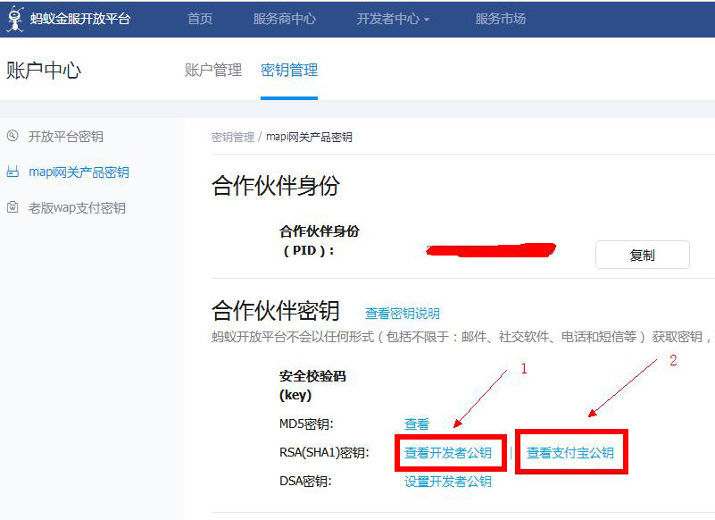Expand the 开发者中心 dropdown menu
Image resolution: width=715 pixels, height=520 pixels.
(x=393, y=19)
